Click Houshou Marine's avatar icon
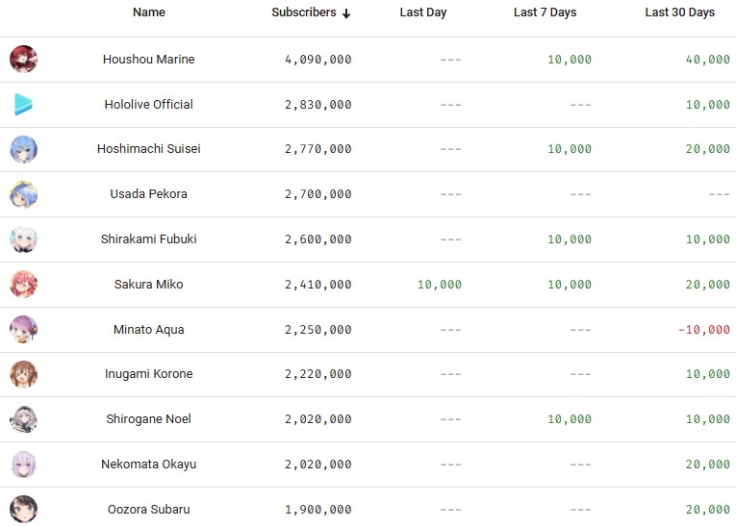The image size is (736, 527). pos(23,60)
